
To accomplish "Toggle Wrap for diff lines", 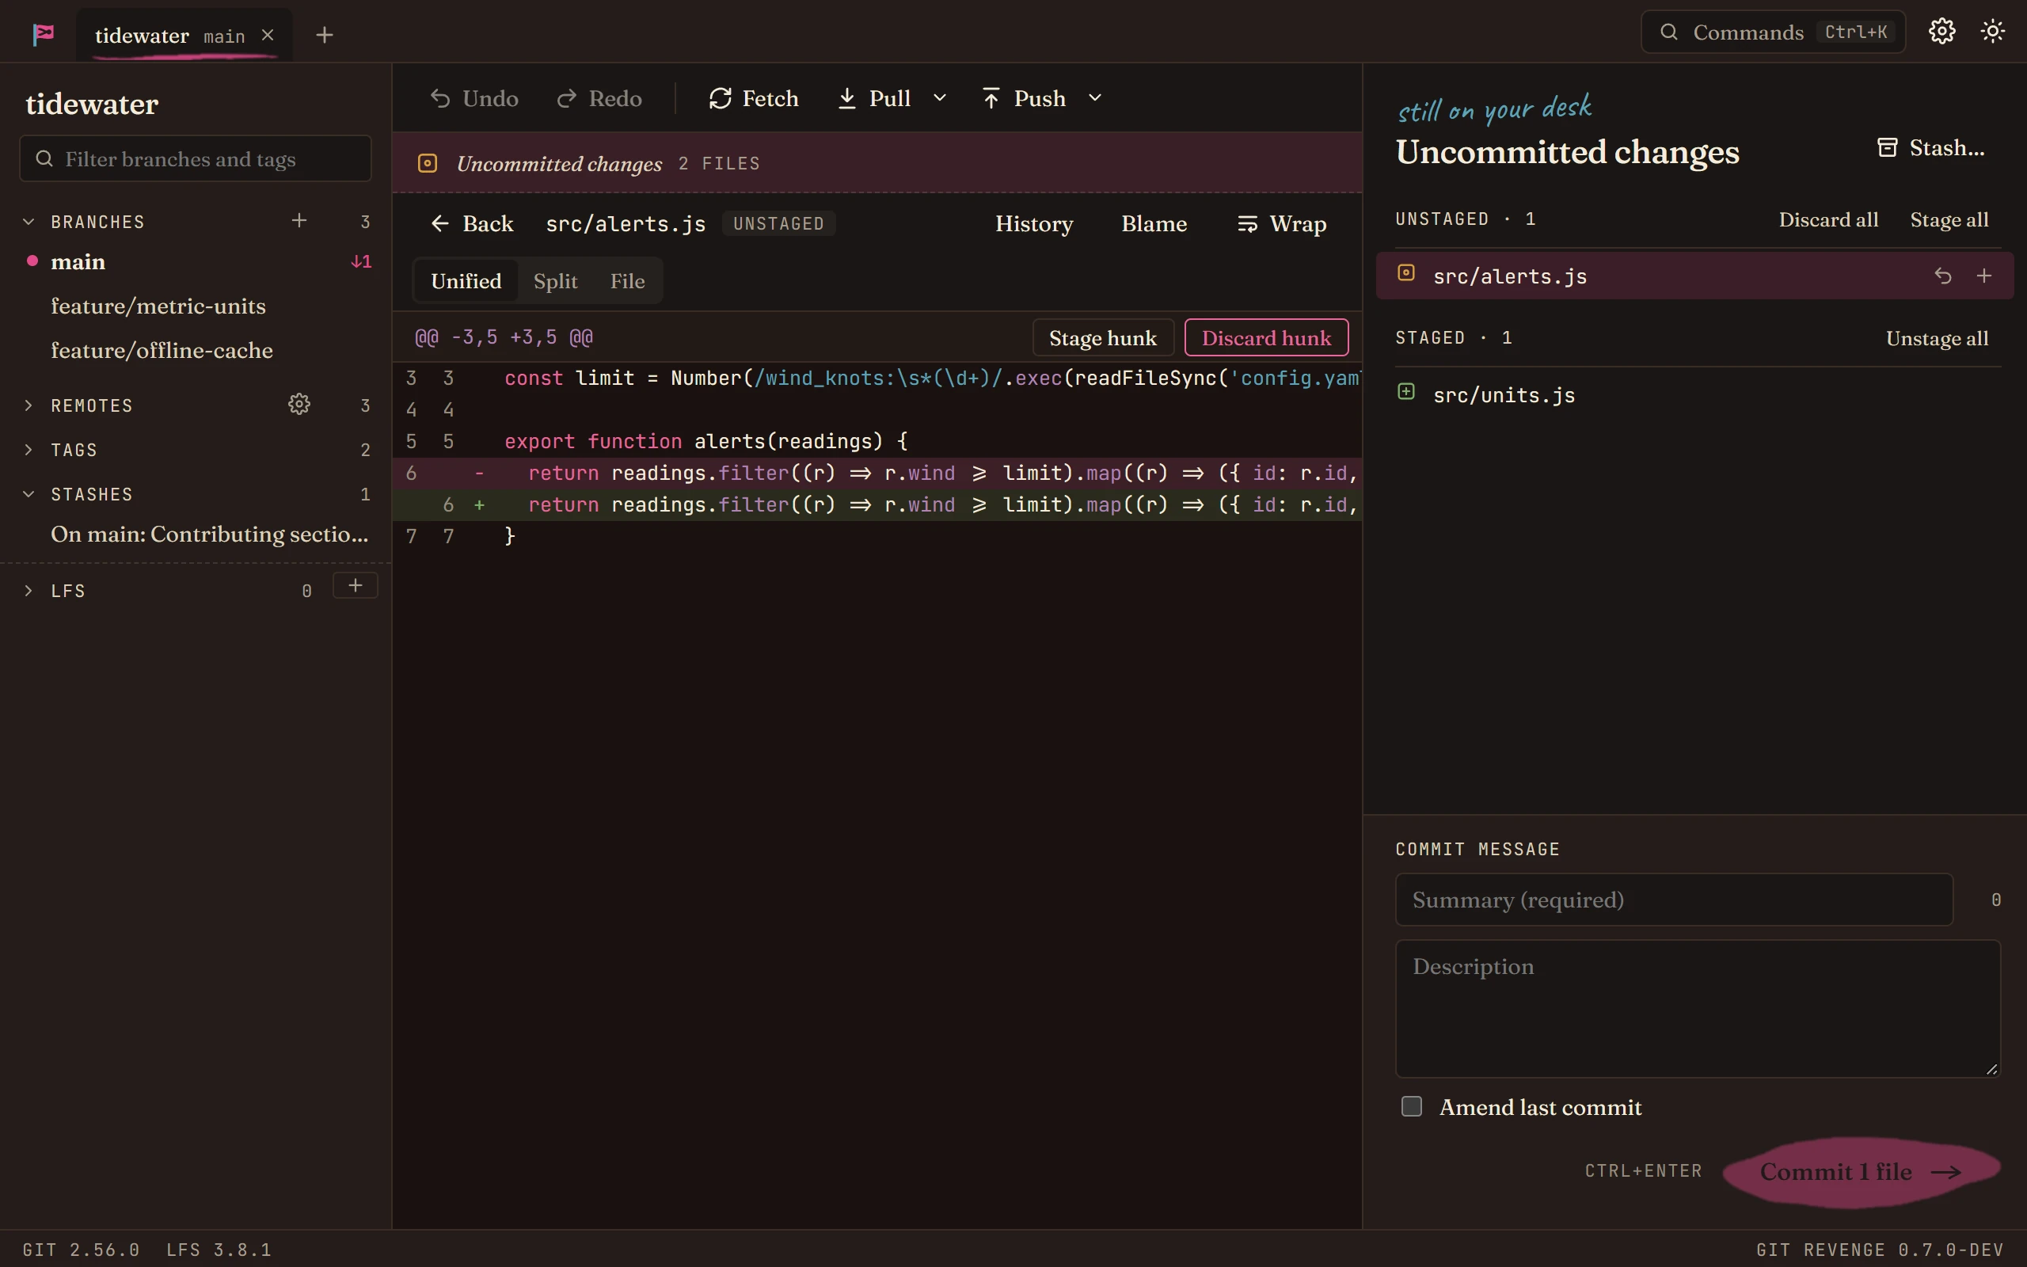I will 1283,224.
